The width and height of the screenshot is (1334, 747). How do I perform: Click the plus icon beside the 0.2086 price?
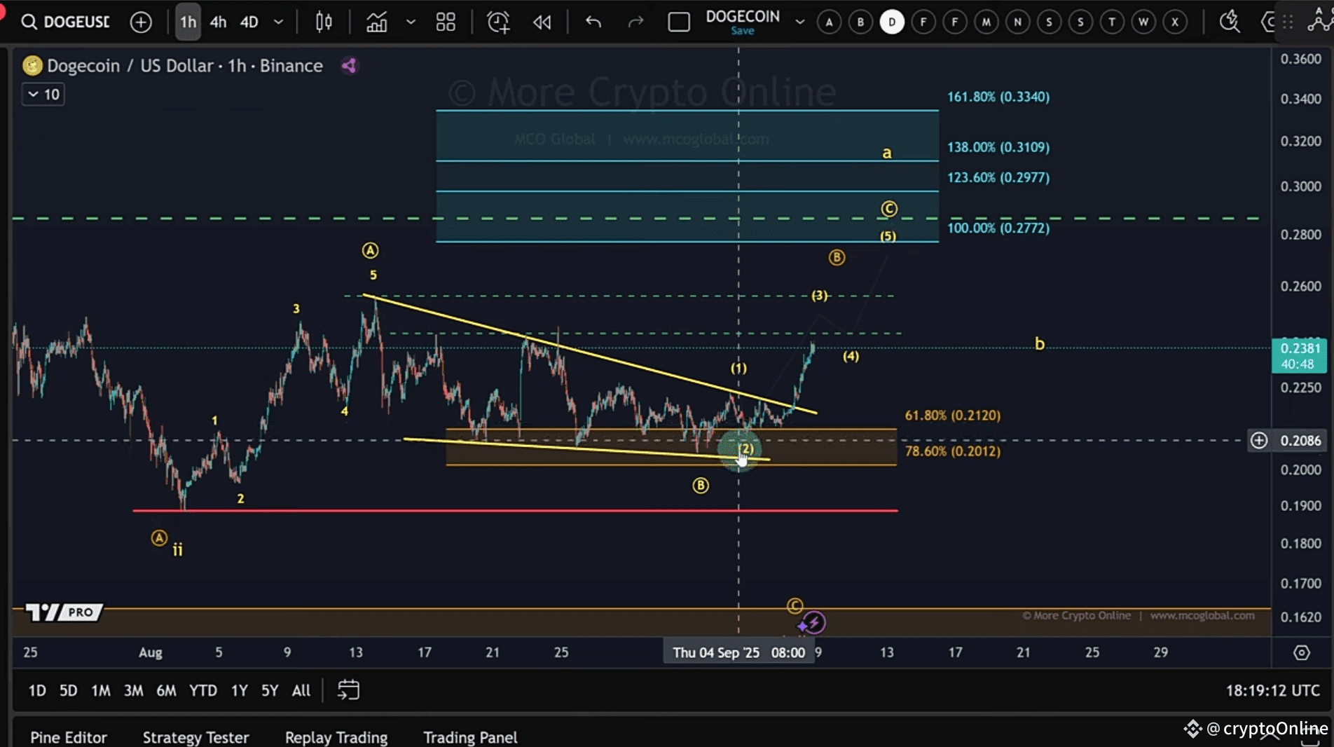pos(1259,440)
